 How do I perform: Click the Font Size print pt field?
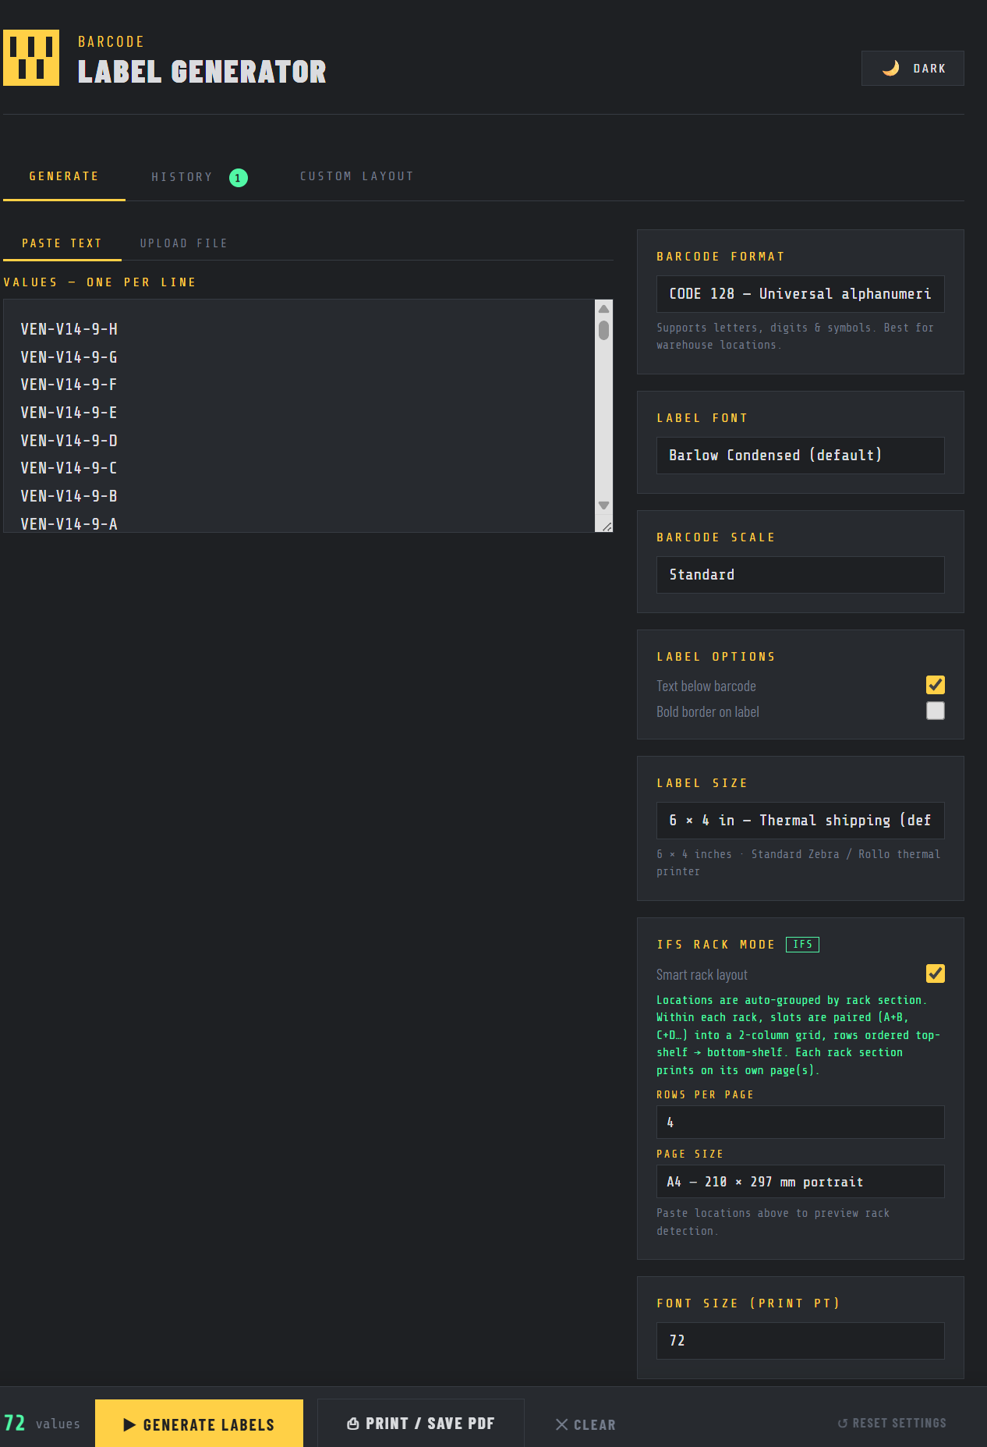[801, 1341]
